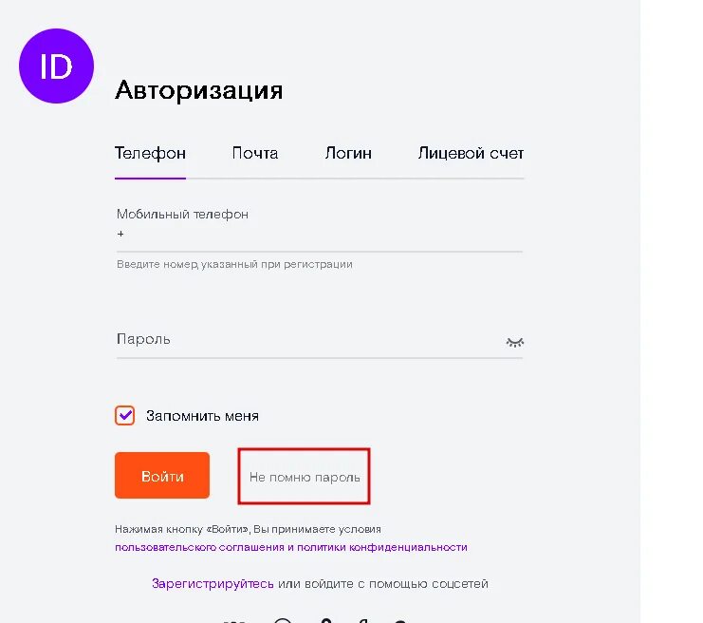The image size is (703, 623).
Task: Click the Odnoklassniki social login icon
Action: [x=326, y=621]
